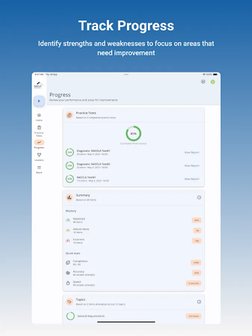The width and height of the screenshot is (252, 336).
Task: Tap the home indicator bar
Action: (126, 322)
